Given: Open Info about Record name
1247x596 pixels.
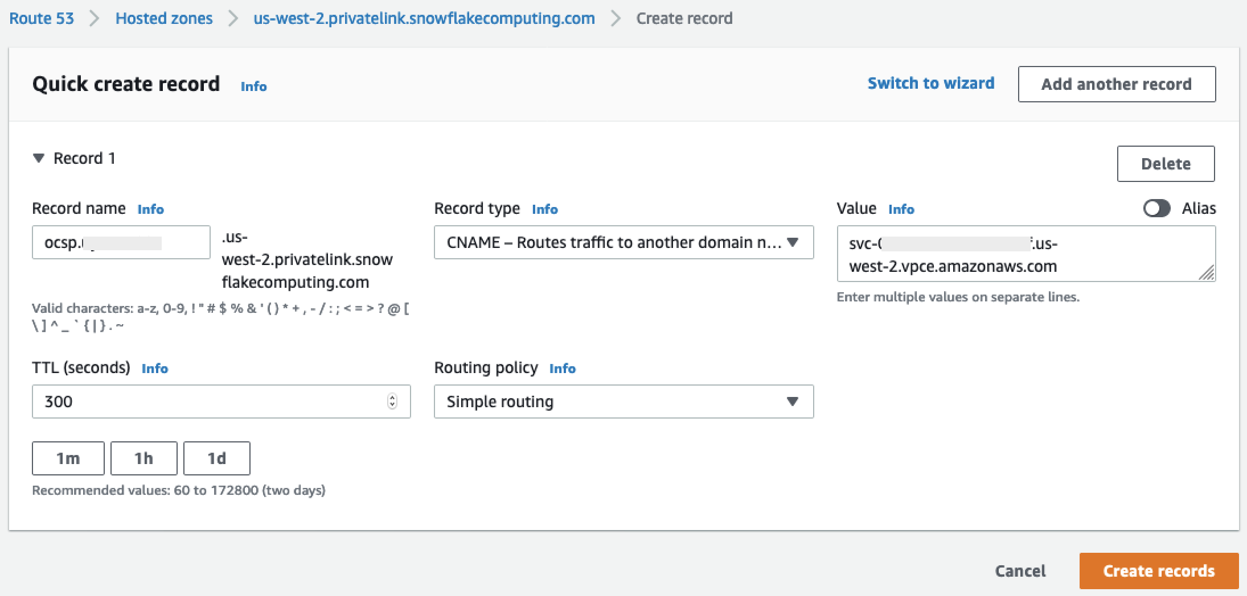Looking at the screenshot, I should click(150, 209).
